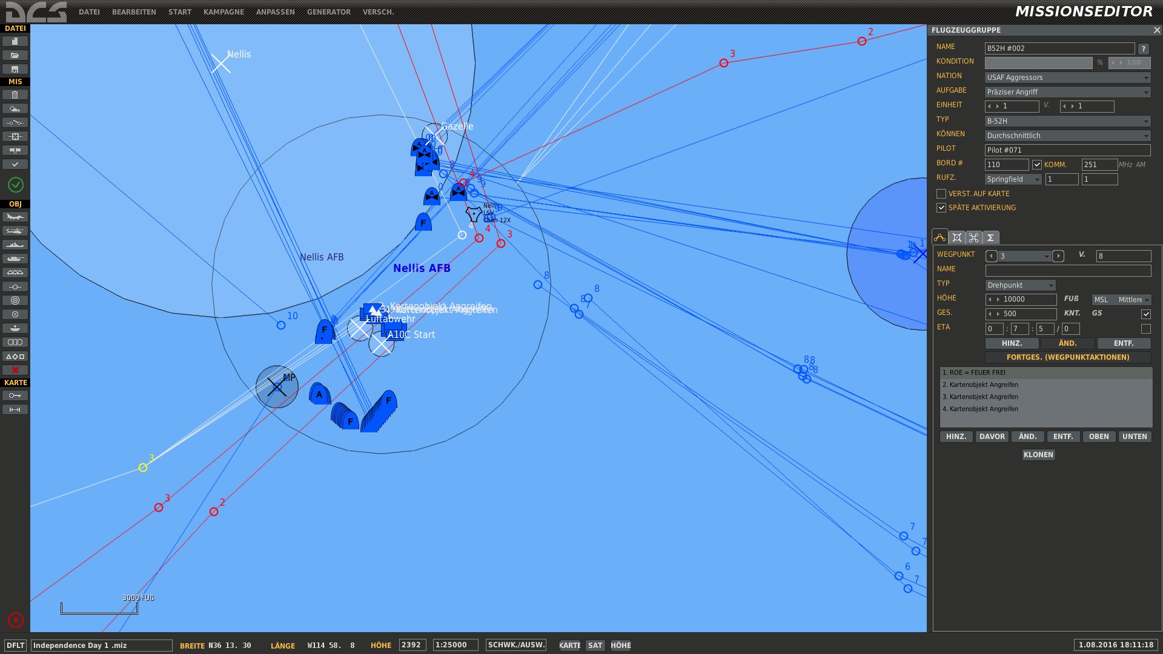
Task: Open the trigger rules icon
Action: pyautogui.click(x=15, y=122)
